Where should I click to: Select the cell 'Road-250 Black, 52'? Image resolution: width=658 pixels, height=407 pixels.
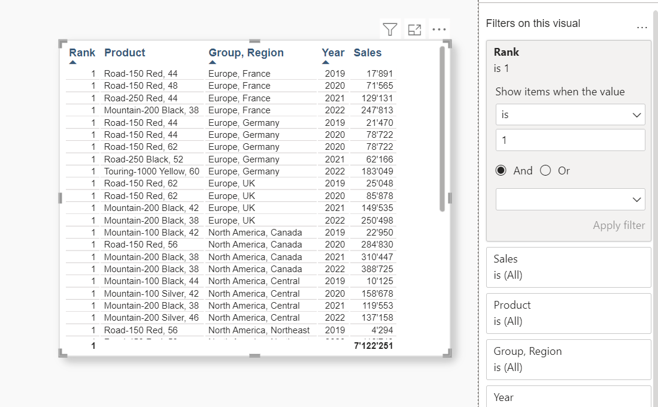pyautogui.click(x=144, y=159)
